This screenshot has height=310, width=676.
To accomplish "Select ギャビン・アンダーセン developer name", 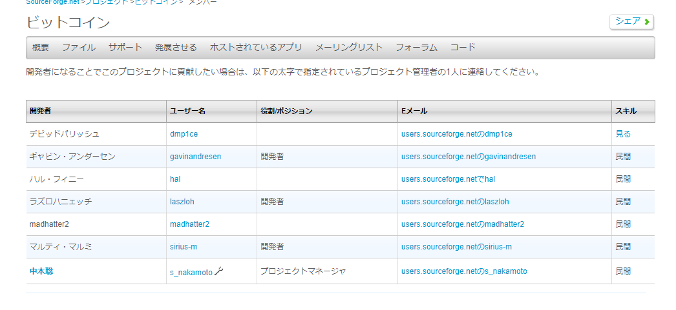I will point(72,157).
